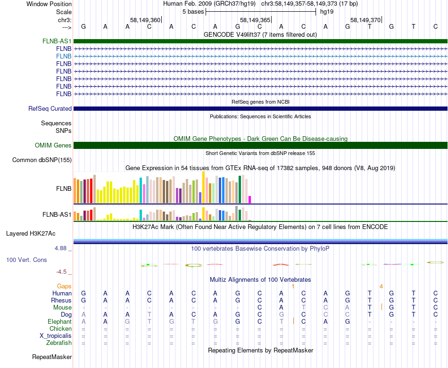Viewport: 448px width, 368px height.
Task: Click the Scale label at top left
Action: pos(64,12)
